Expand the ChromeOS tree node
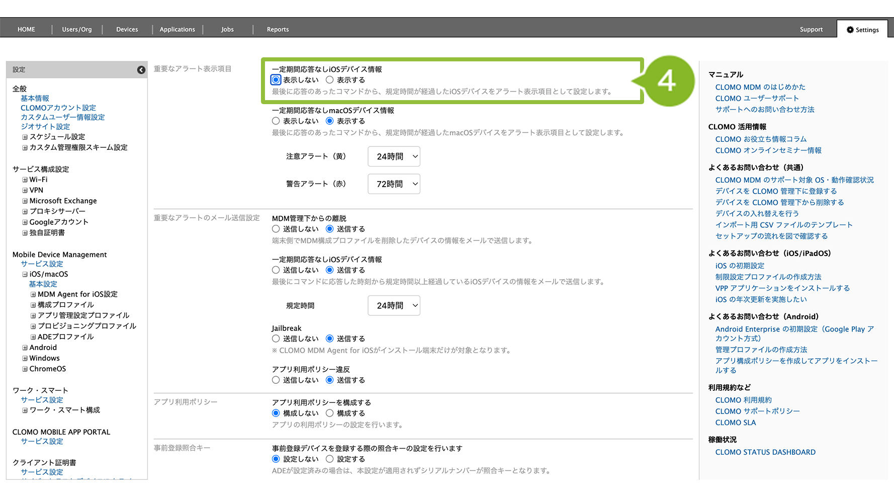This screenshot has width=894, height=503. [25, 369]
